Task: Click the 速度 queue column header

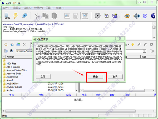Action: (98, 95)
